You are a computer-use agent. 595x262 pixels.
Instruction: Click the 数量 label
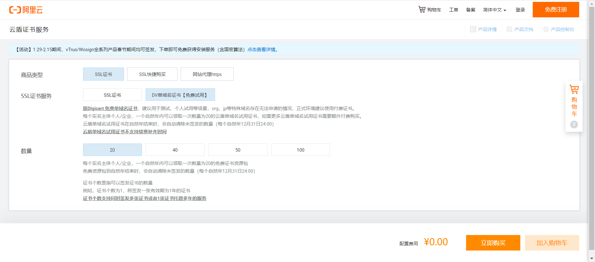[26, 151]
